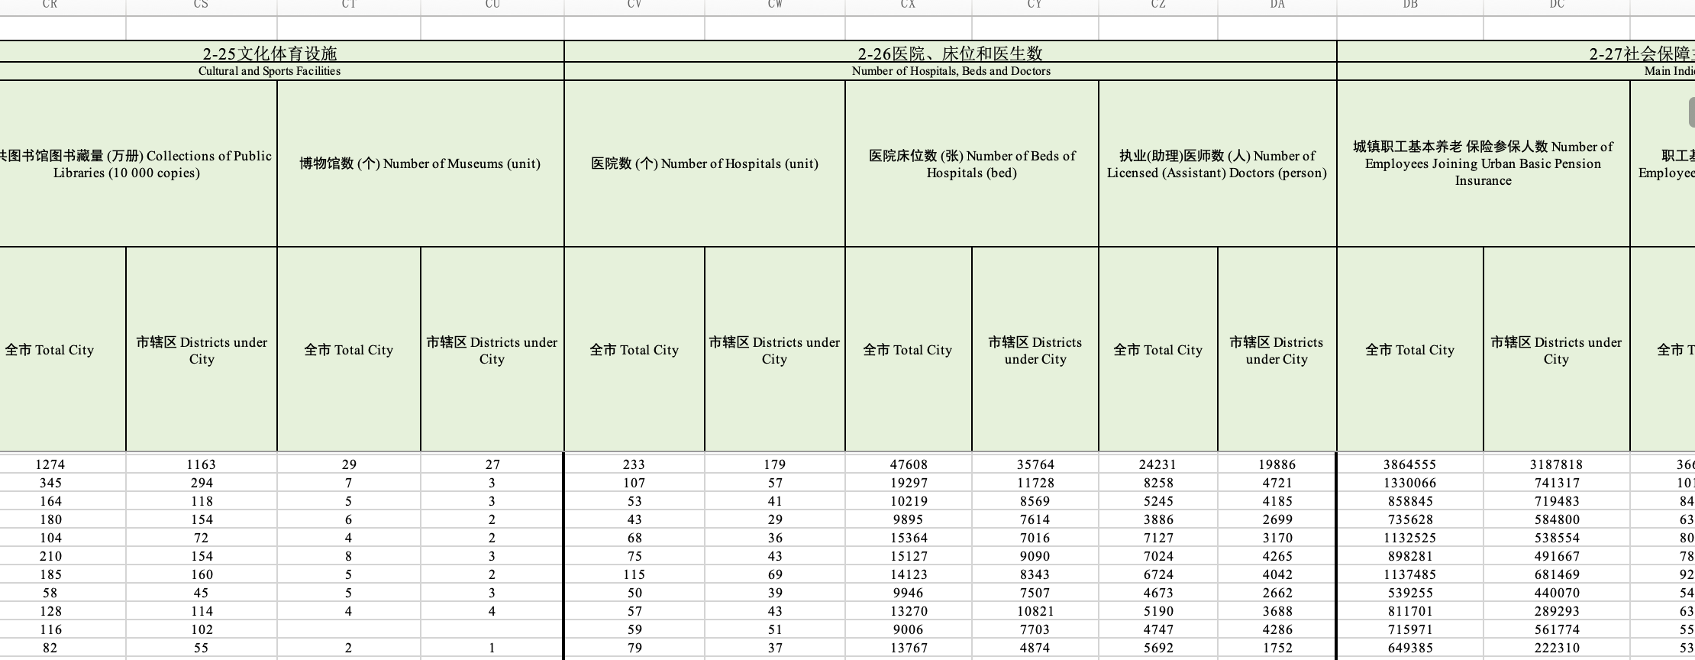Click 'Total City' subheader under Number of Museums
Screen dimensions: 1695x660
point(349,350)
